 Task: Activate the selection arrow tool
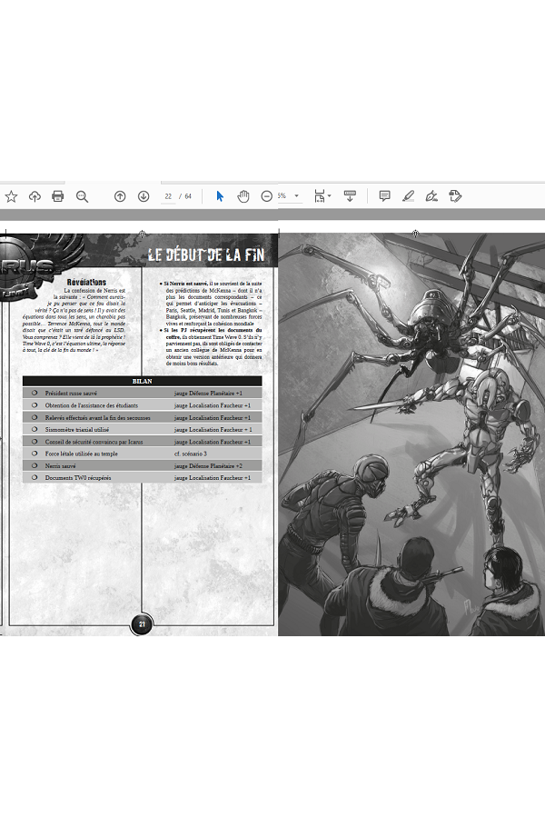click(219, 196)
